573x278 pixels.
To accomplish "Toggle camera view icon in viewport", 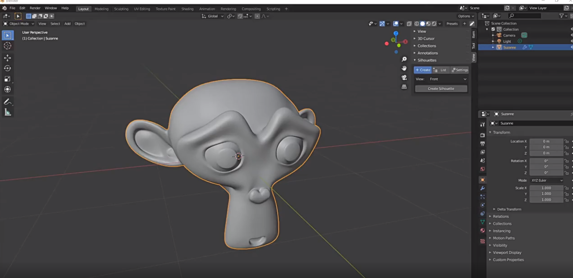I will click(404, 77).
